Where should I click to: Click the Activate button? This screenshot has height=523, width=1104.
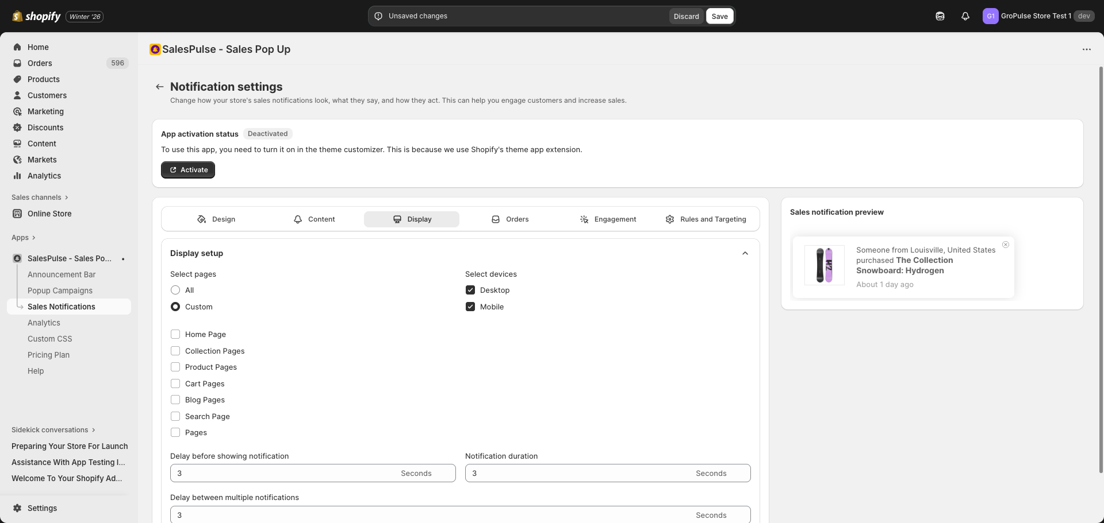187,170
